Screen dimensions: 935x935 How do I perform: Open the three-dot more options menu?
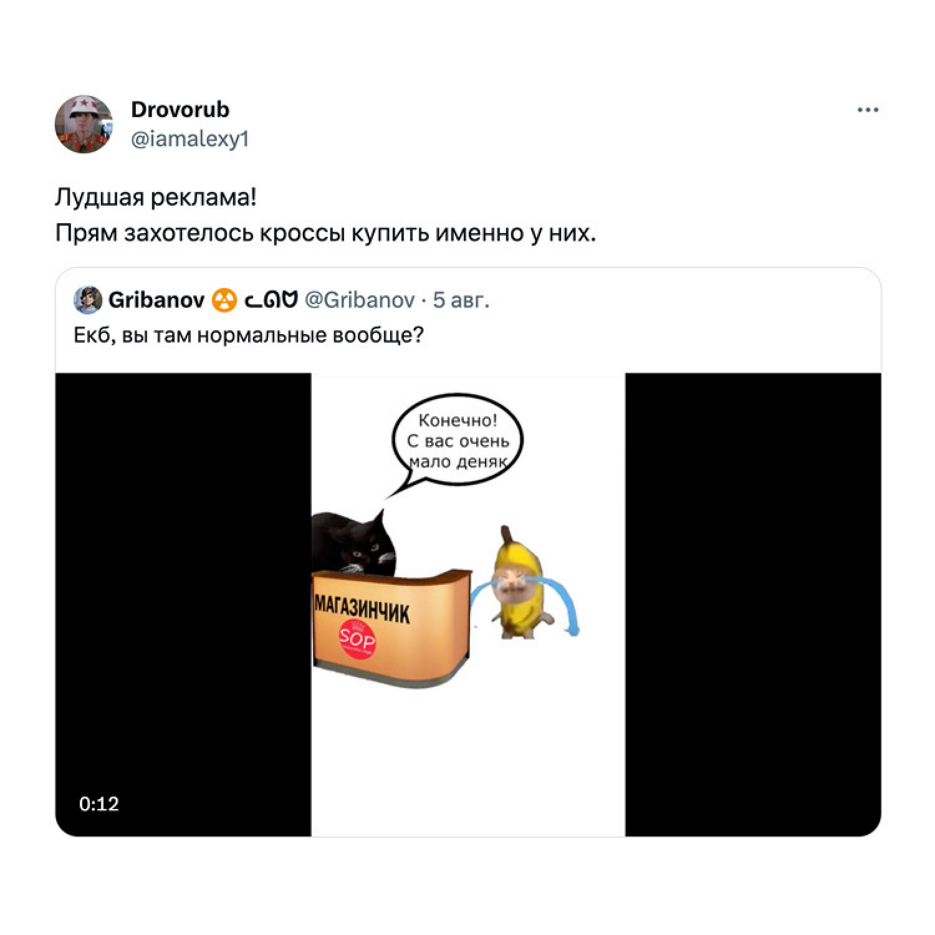point(868,110)
